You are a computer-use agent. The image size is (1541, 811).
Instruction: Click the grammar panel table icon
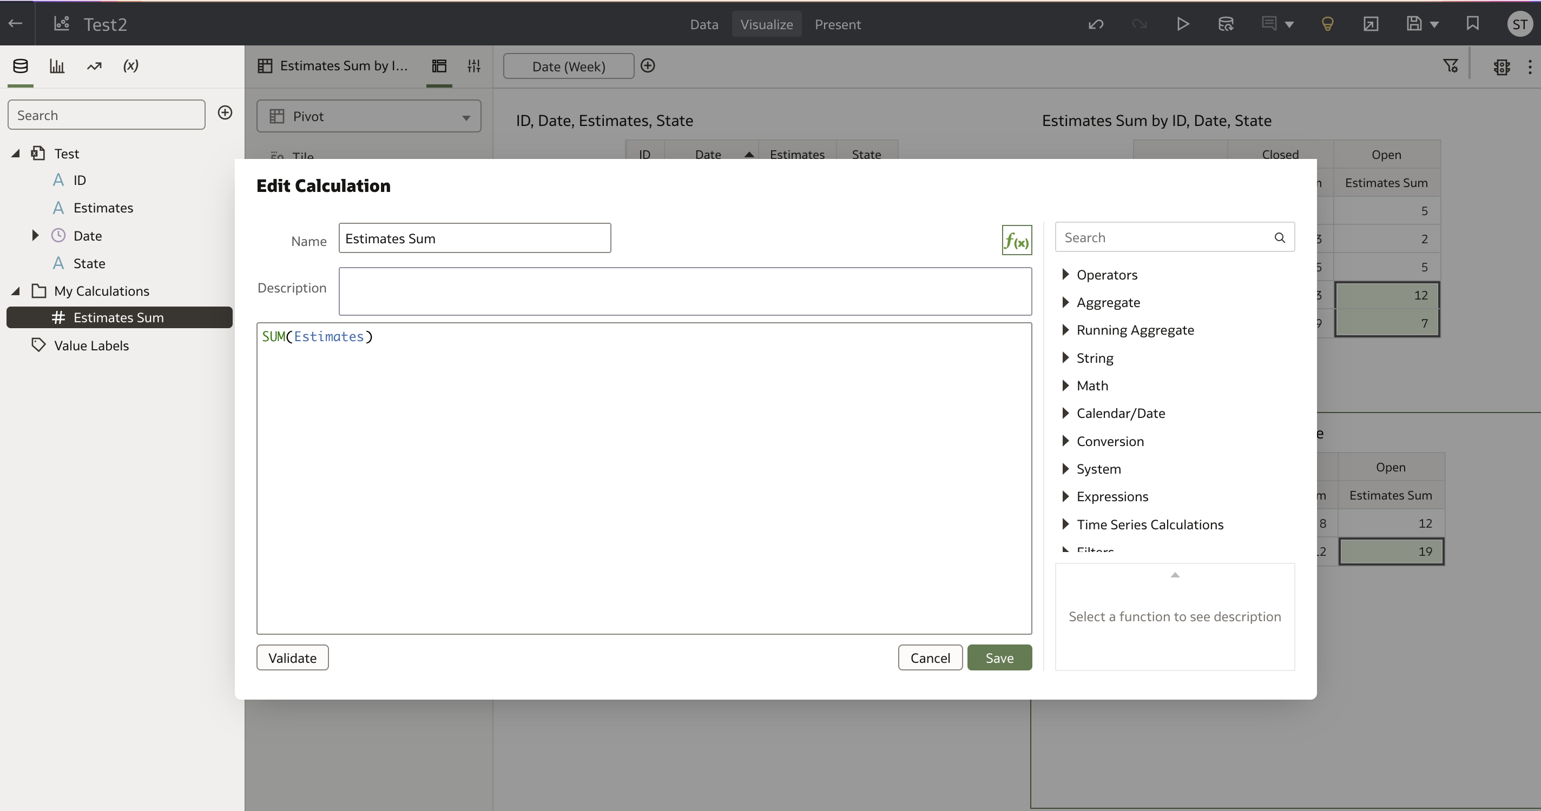[439, 66]
